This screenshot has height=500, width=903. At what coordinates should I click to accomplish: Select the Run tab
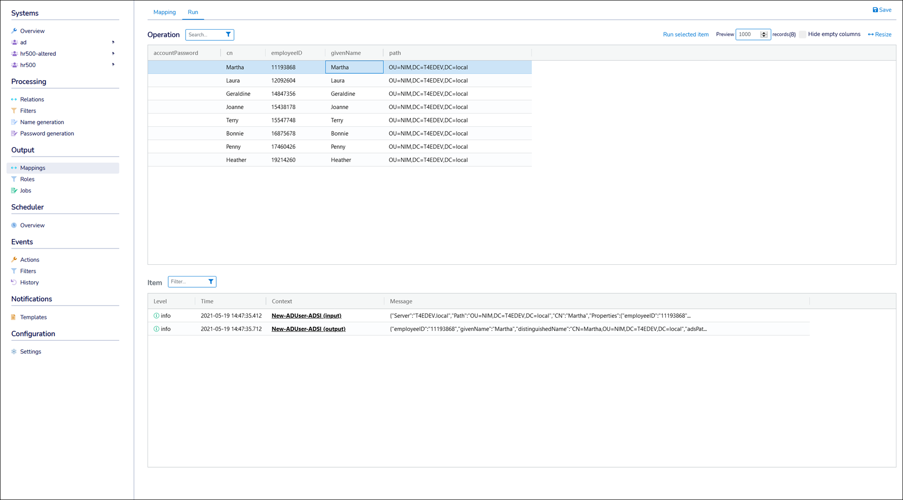click(193, 12)
